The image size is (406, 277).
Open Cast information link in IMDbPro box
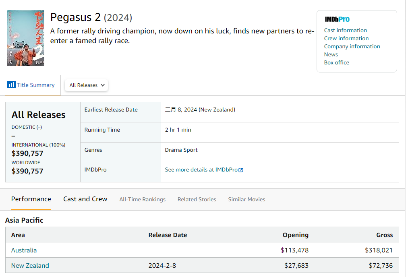(345, 31)
